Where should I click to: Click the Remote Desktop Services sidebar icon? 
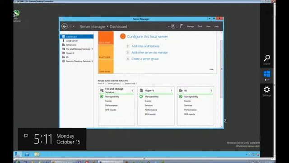64,61
